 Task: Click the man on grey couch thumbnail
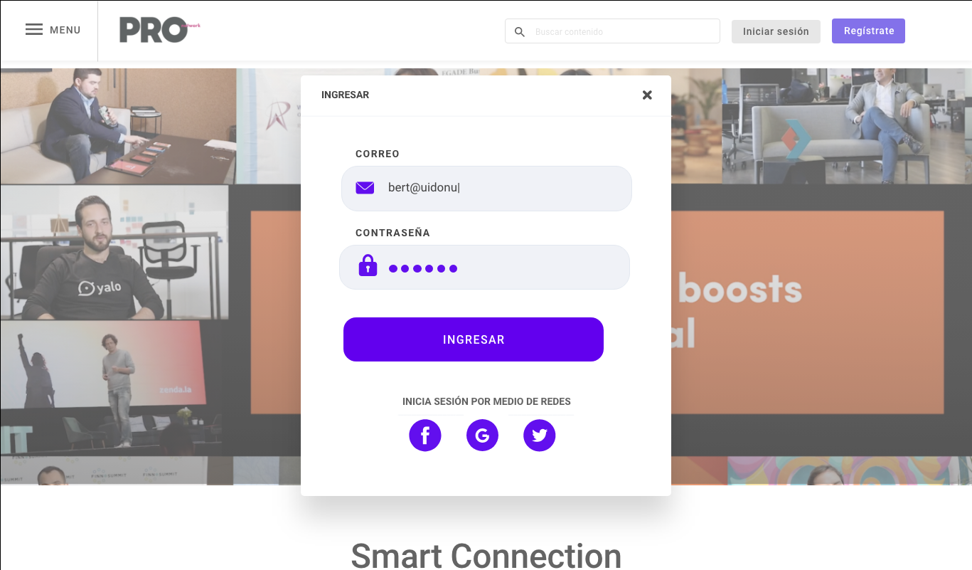846,125
